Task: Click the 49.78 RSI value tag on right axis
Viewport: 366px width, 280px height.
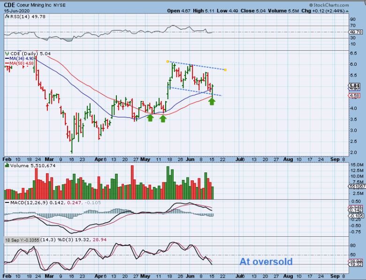Action: 356,32
